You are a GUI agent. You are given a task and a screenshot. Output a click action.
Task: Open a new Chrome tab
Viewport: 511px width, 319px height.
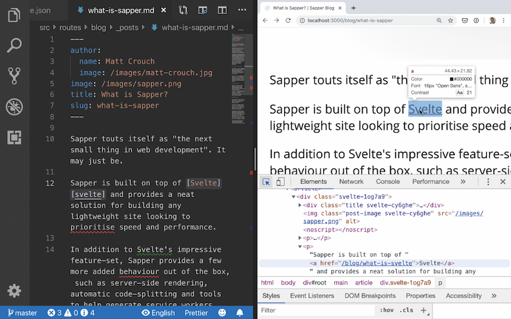[x=353, y=8]
